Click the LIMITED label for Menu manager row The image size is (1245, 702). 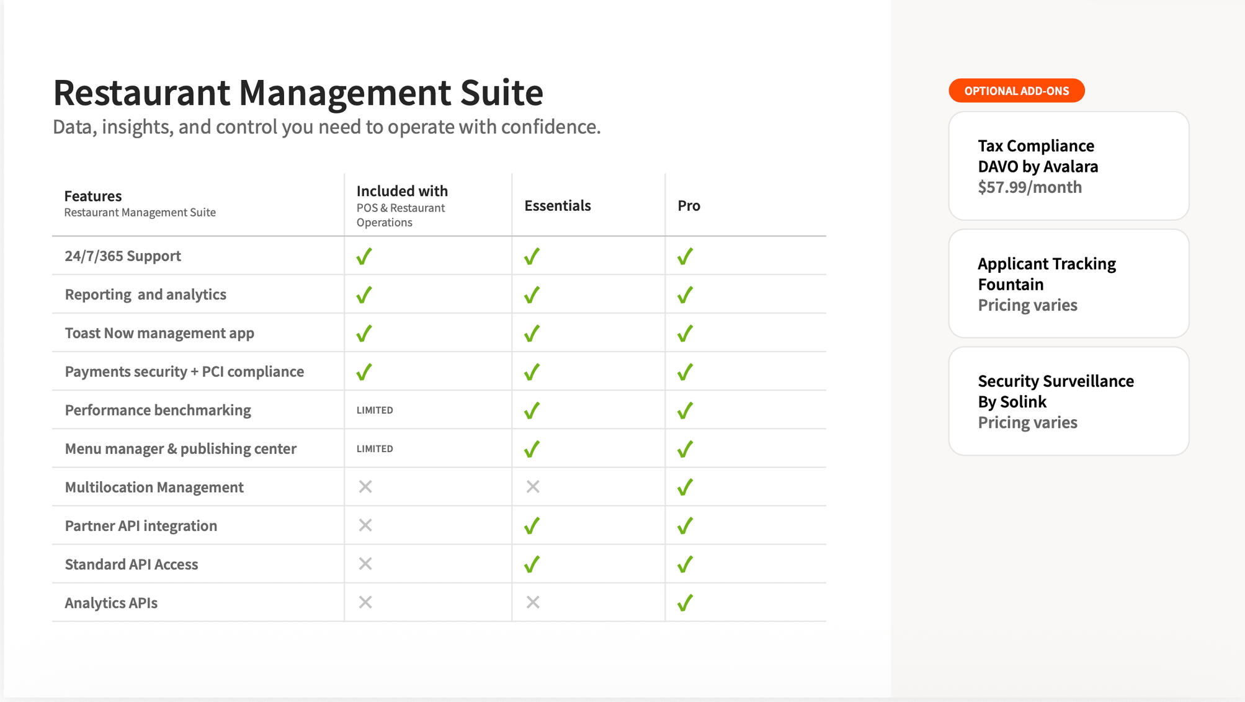pos(375,449)
